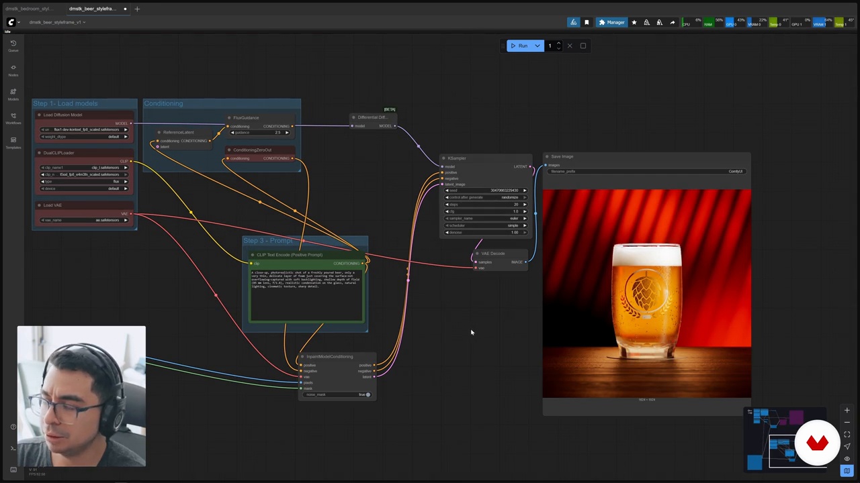The image size is (860, 483).
Task: Open the Run button dropdown arrow
Action: (537, 46)
